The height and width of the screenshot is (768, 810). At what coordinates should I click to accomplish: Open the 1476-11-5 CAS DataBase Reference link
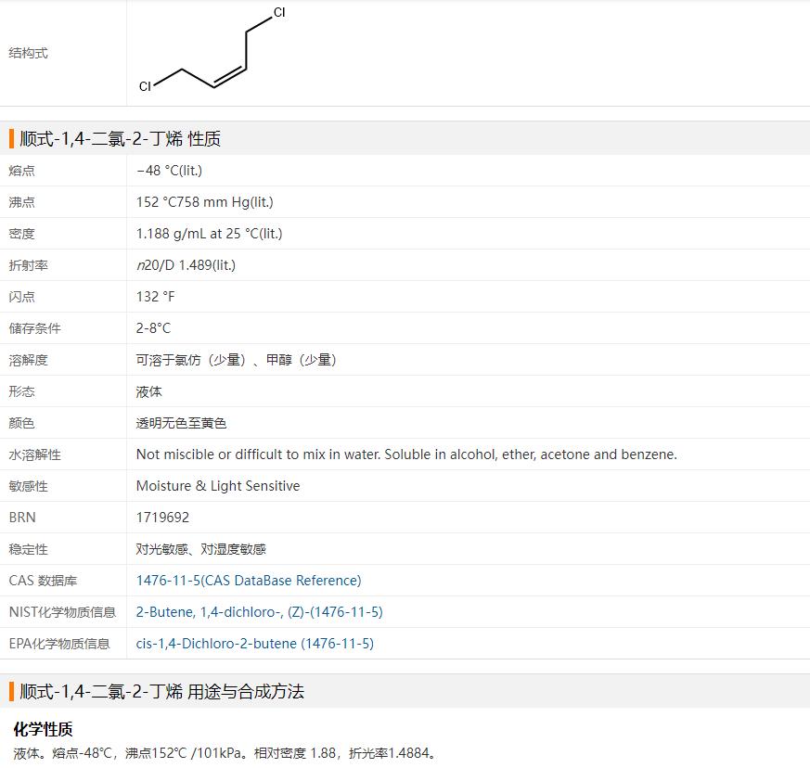[x=249, y=581]
